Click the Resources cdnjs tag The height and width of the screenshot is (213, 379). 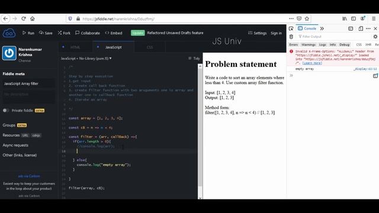click(x=36, y=135)
